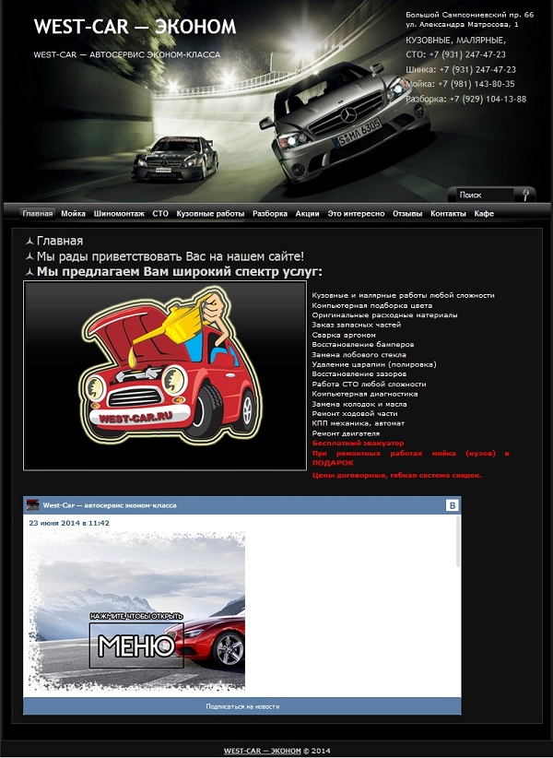Click the Главная page heading
This screenshot has width=553, height=758.
click(x=60, y=241)
